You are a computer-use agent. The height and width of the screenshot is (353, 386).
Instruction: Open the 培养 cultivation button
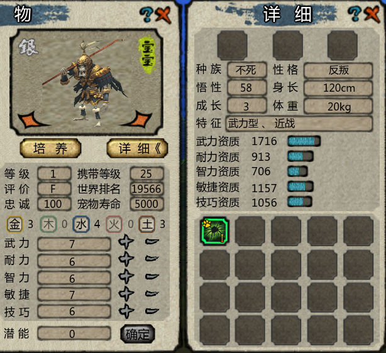pyautogui.click(x=50, y=148)
